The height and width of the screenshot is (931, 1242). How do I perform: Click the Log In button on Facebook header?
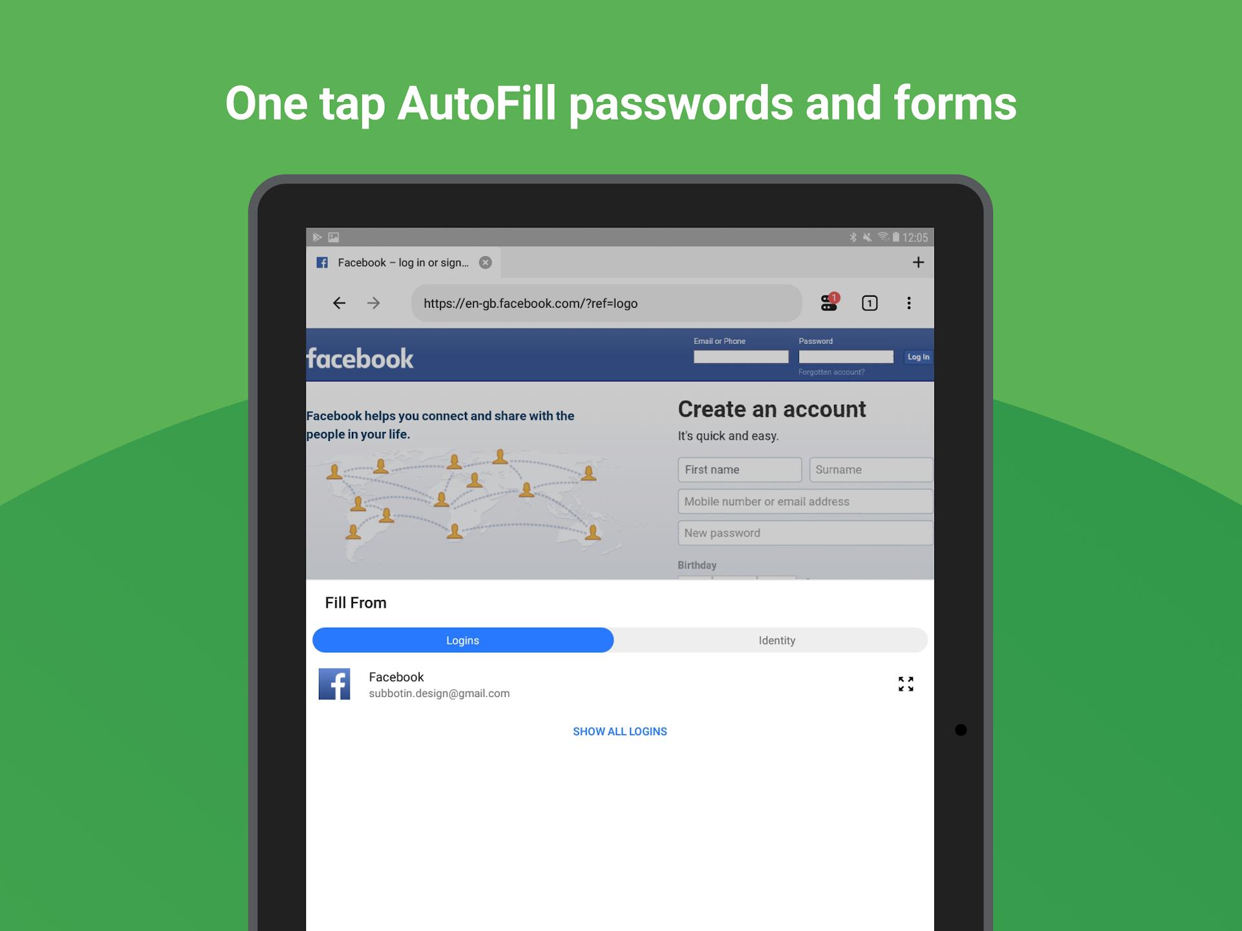coord(917,357)
